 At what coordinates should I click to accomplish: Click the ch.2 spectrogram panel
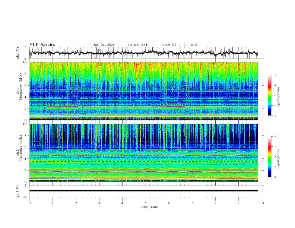pos(144,153)
